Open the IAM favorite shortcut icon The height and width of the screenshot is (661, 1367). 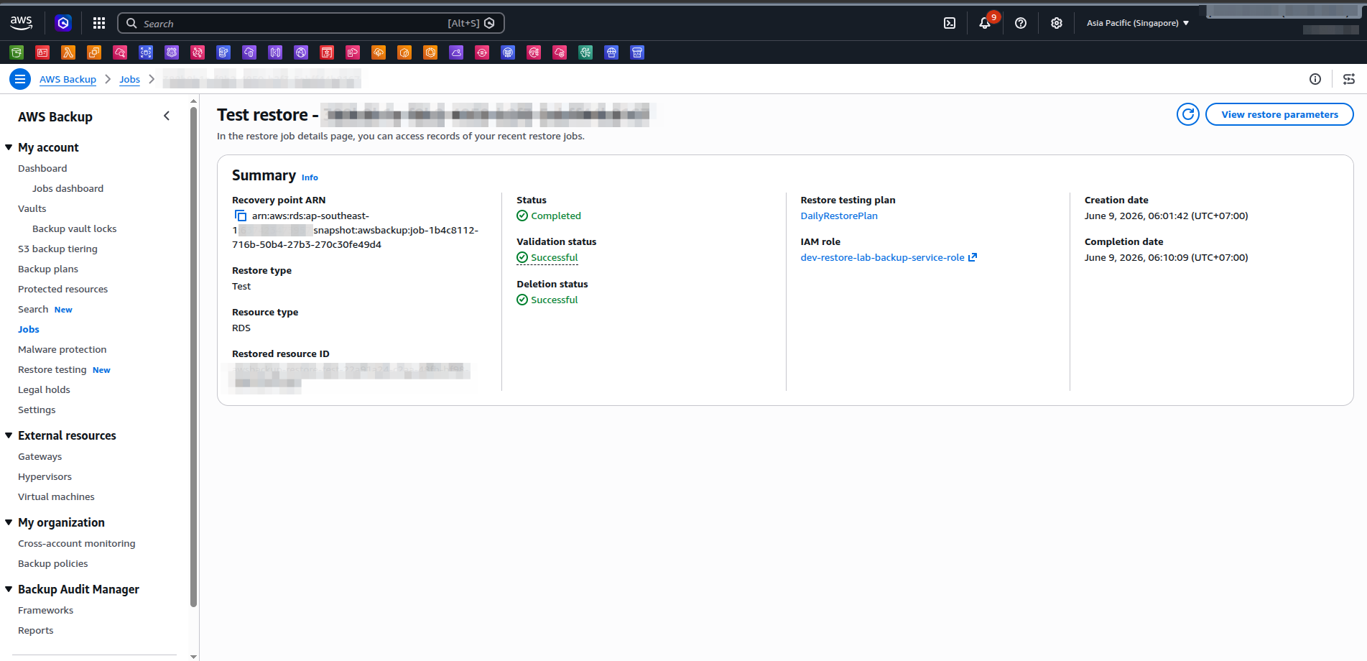pyautogui.click(x=42, y=52)
